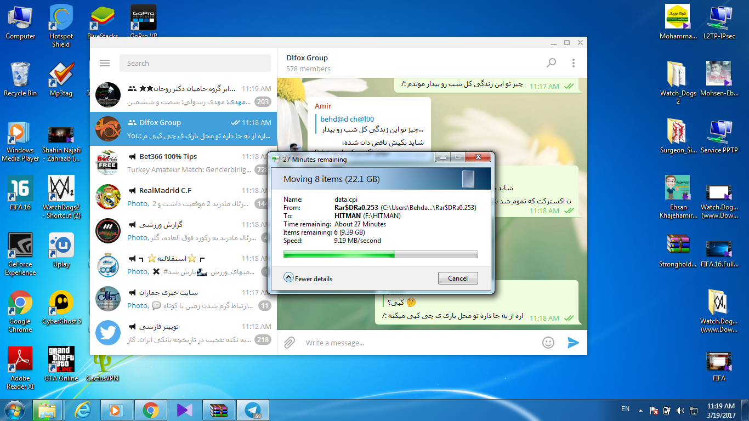This screenshot has width=749, height=421.
Task: Open Windows Media Player desktop shortcut
Action: click(x=20, y=141)
